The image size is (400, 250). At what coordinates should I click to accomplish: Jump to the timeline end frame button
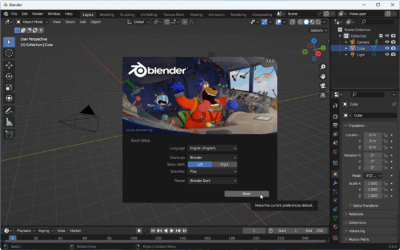[x=184, y=231]
